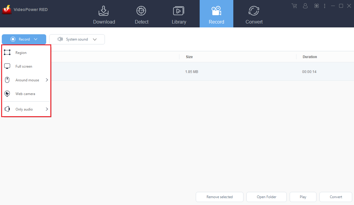Maximize the VideoPower RED window
354x205 pixels.
(x=341, y=6)
